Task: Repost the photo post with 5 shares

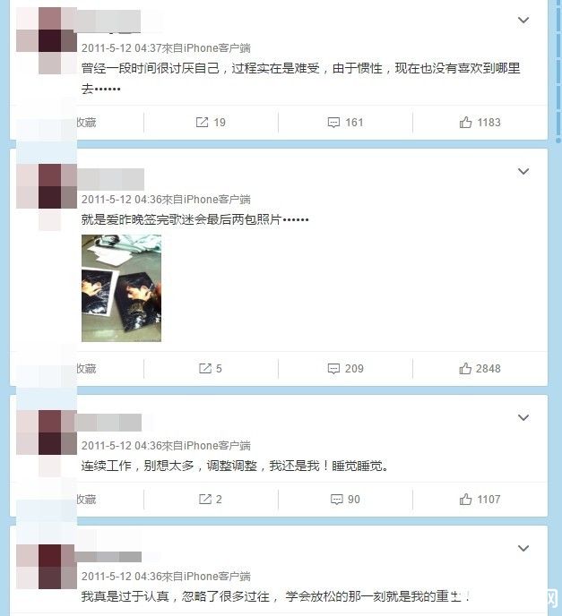Action: [211, 369]
